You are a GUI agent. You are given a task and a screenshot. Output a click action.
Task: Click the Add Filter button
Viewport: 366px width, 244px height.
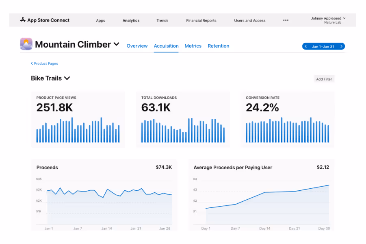pyautogui.click(x=324, y=78)
